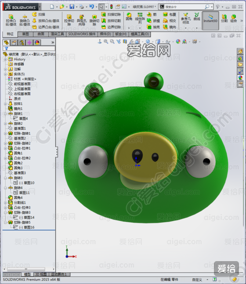Viewport: 246px width, 284px height.
Task: Switch to the SOLIDWORKS 插件 tab
Action: click(x=82, y=34)
